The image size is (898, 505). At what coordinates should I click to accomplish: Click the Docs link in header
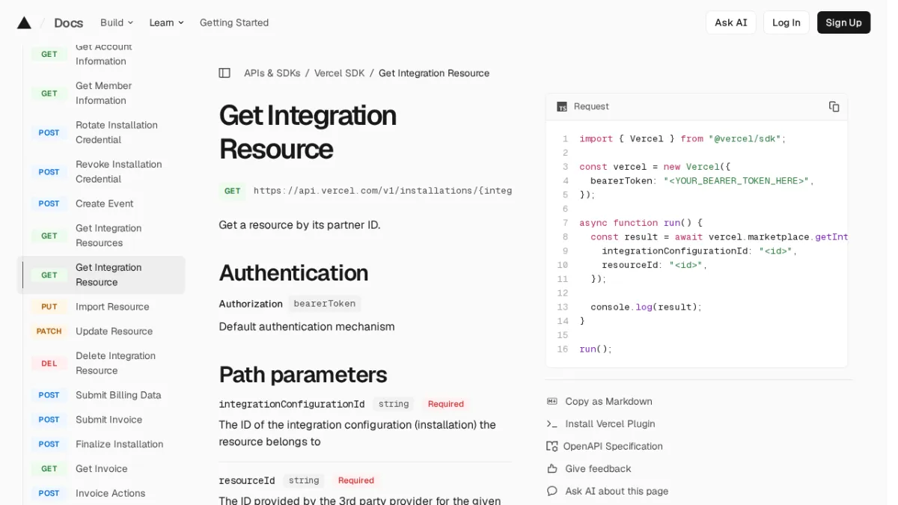point(69,23)
